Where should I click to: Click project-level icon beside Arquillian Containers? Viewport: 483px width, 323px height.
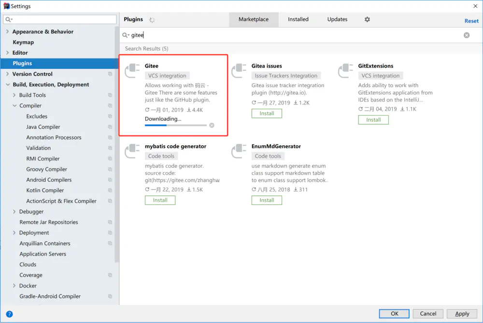pos(110,243)
